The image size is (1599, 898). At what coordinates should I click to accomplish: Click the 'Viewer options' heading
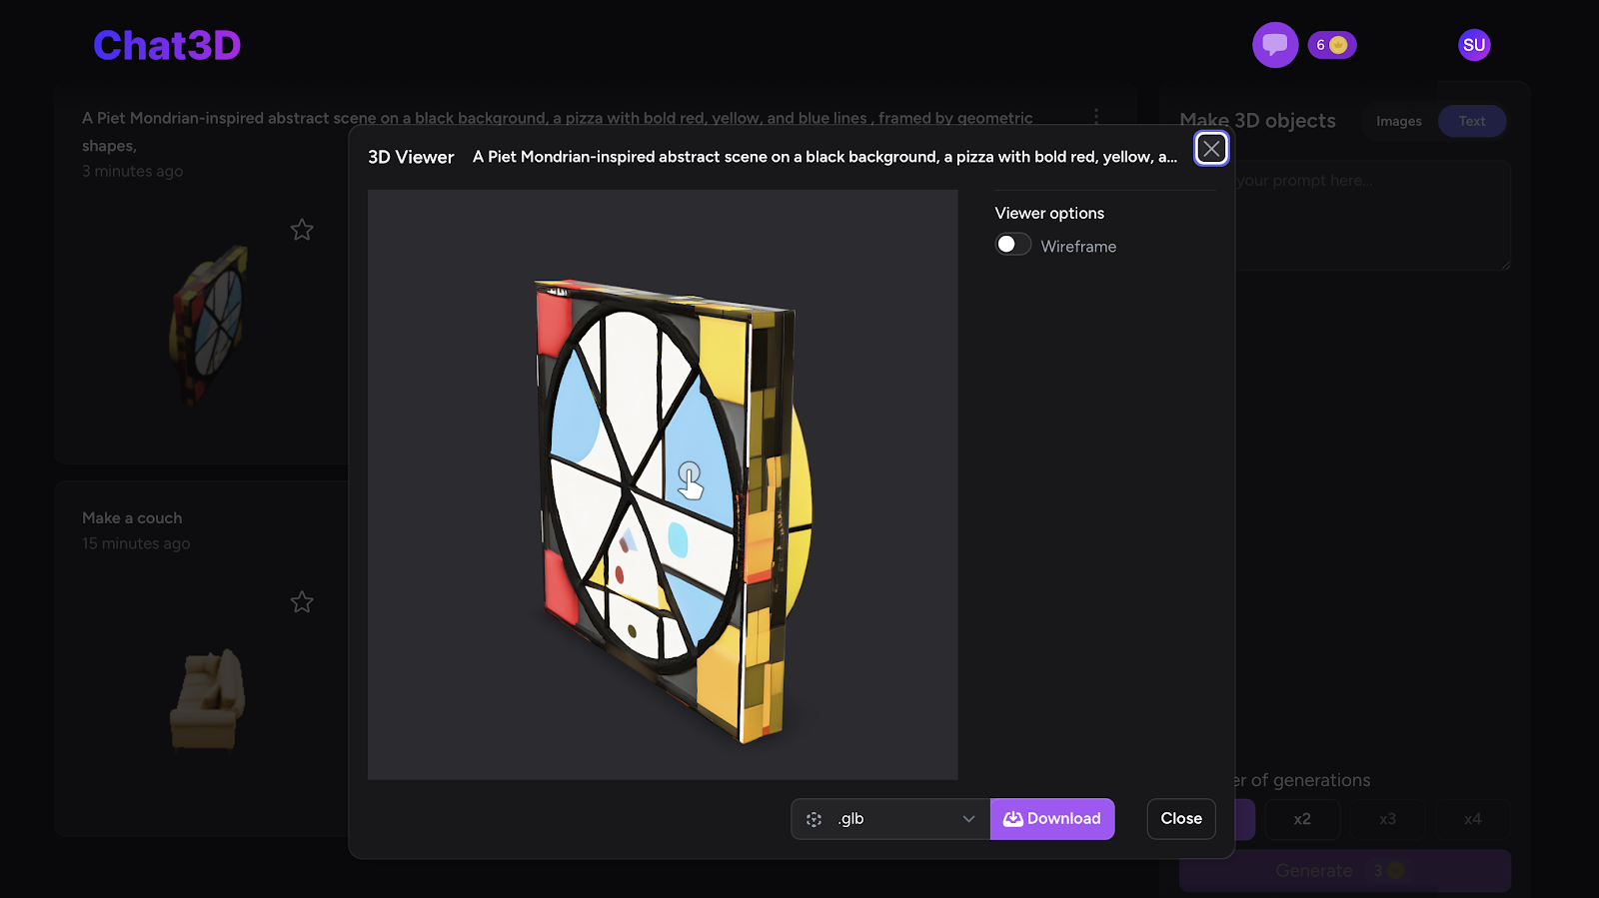tap(1049, 213)
